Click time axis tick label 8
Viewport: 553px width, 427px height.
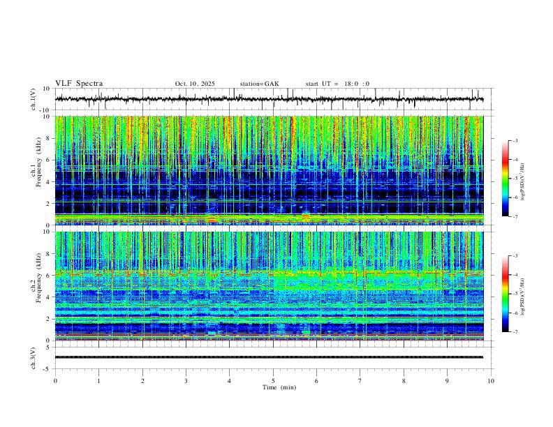(404, 381)
